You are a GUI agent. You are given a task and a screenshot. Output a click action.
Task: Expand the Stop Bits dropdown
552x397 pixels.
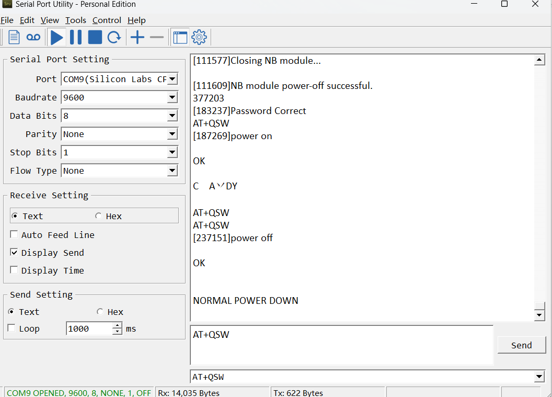coord(172,152)
